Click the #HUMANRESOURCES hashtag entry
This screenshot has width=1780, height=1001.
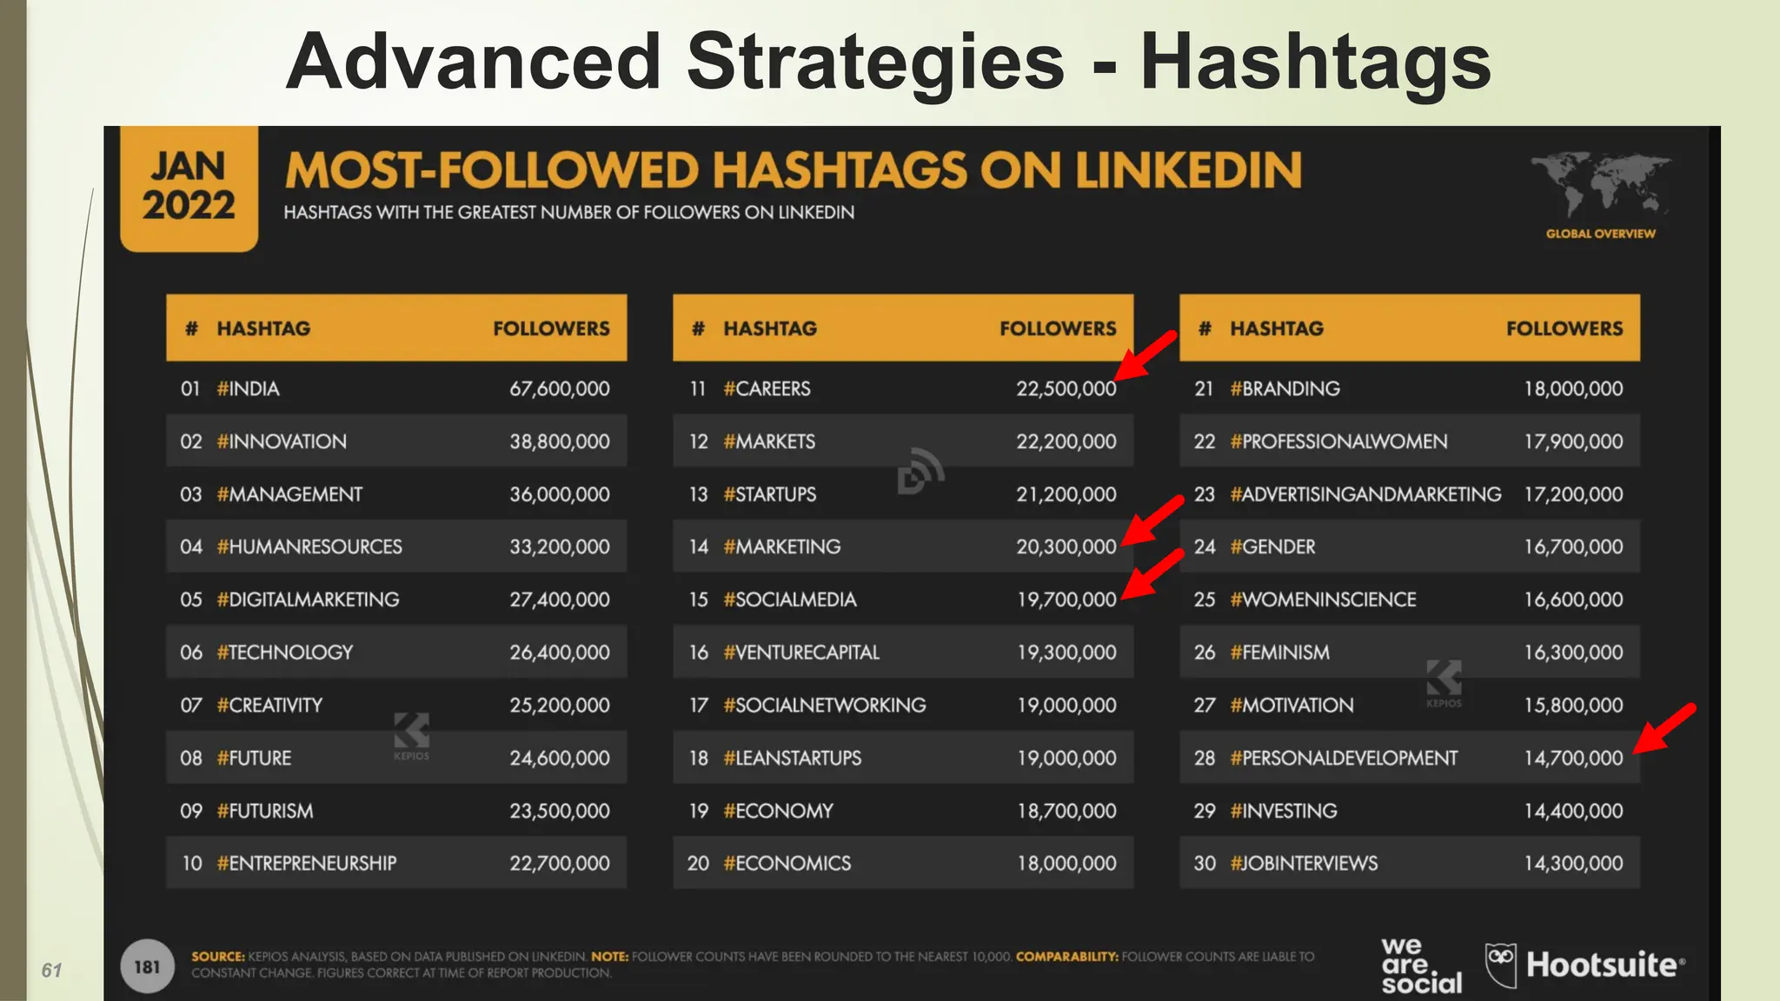309,547
